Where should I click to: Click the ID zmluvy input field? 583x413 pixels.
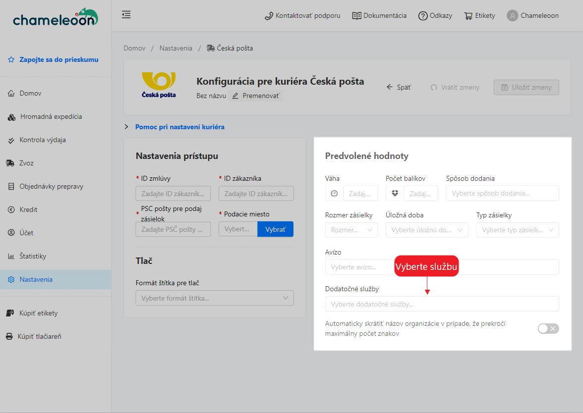tap(173, 193)
